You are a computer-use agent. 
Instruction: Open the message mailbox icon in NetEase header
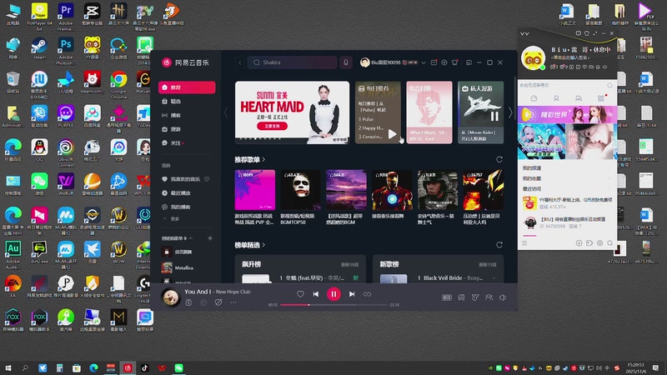434,62
